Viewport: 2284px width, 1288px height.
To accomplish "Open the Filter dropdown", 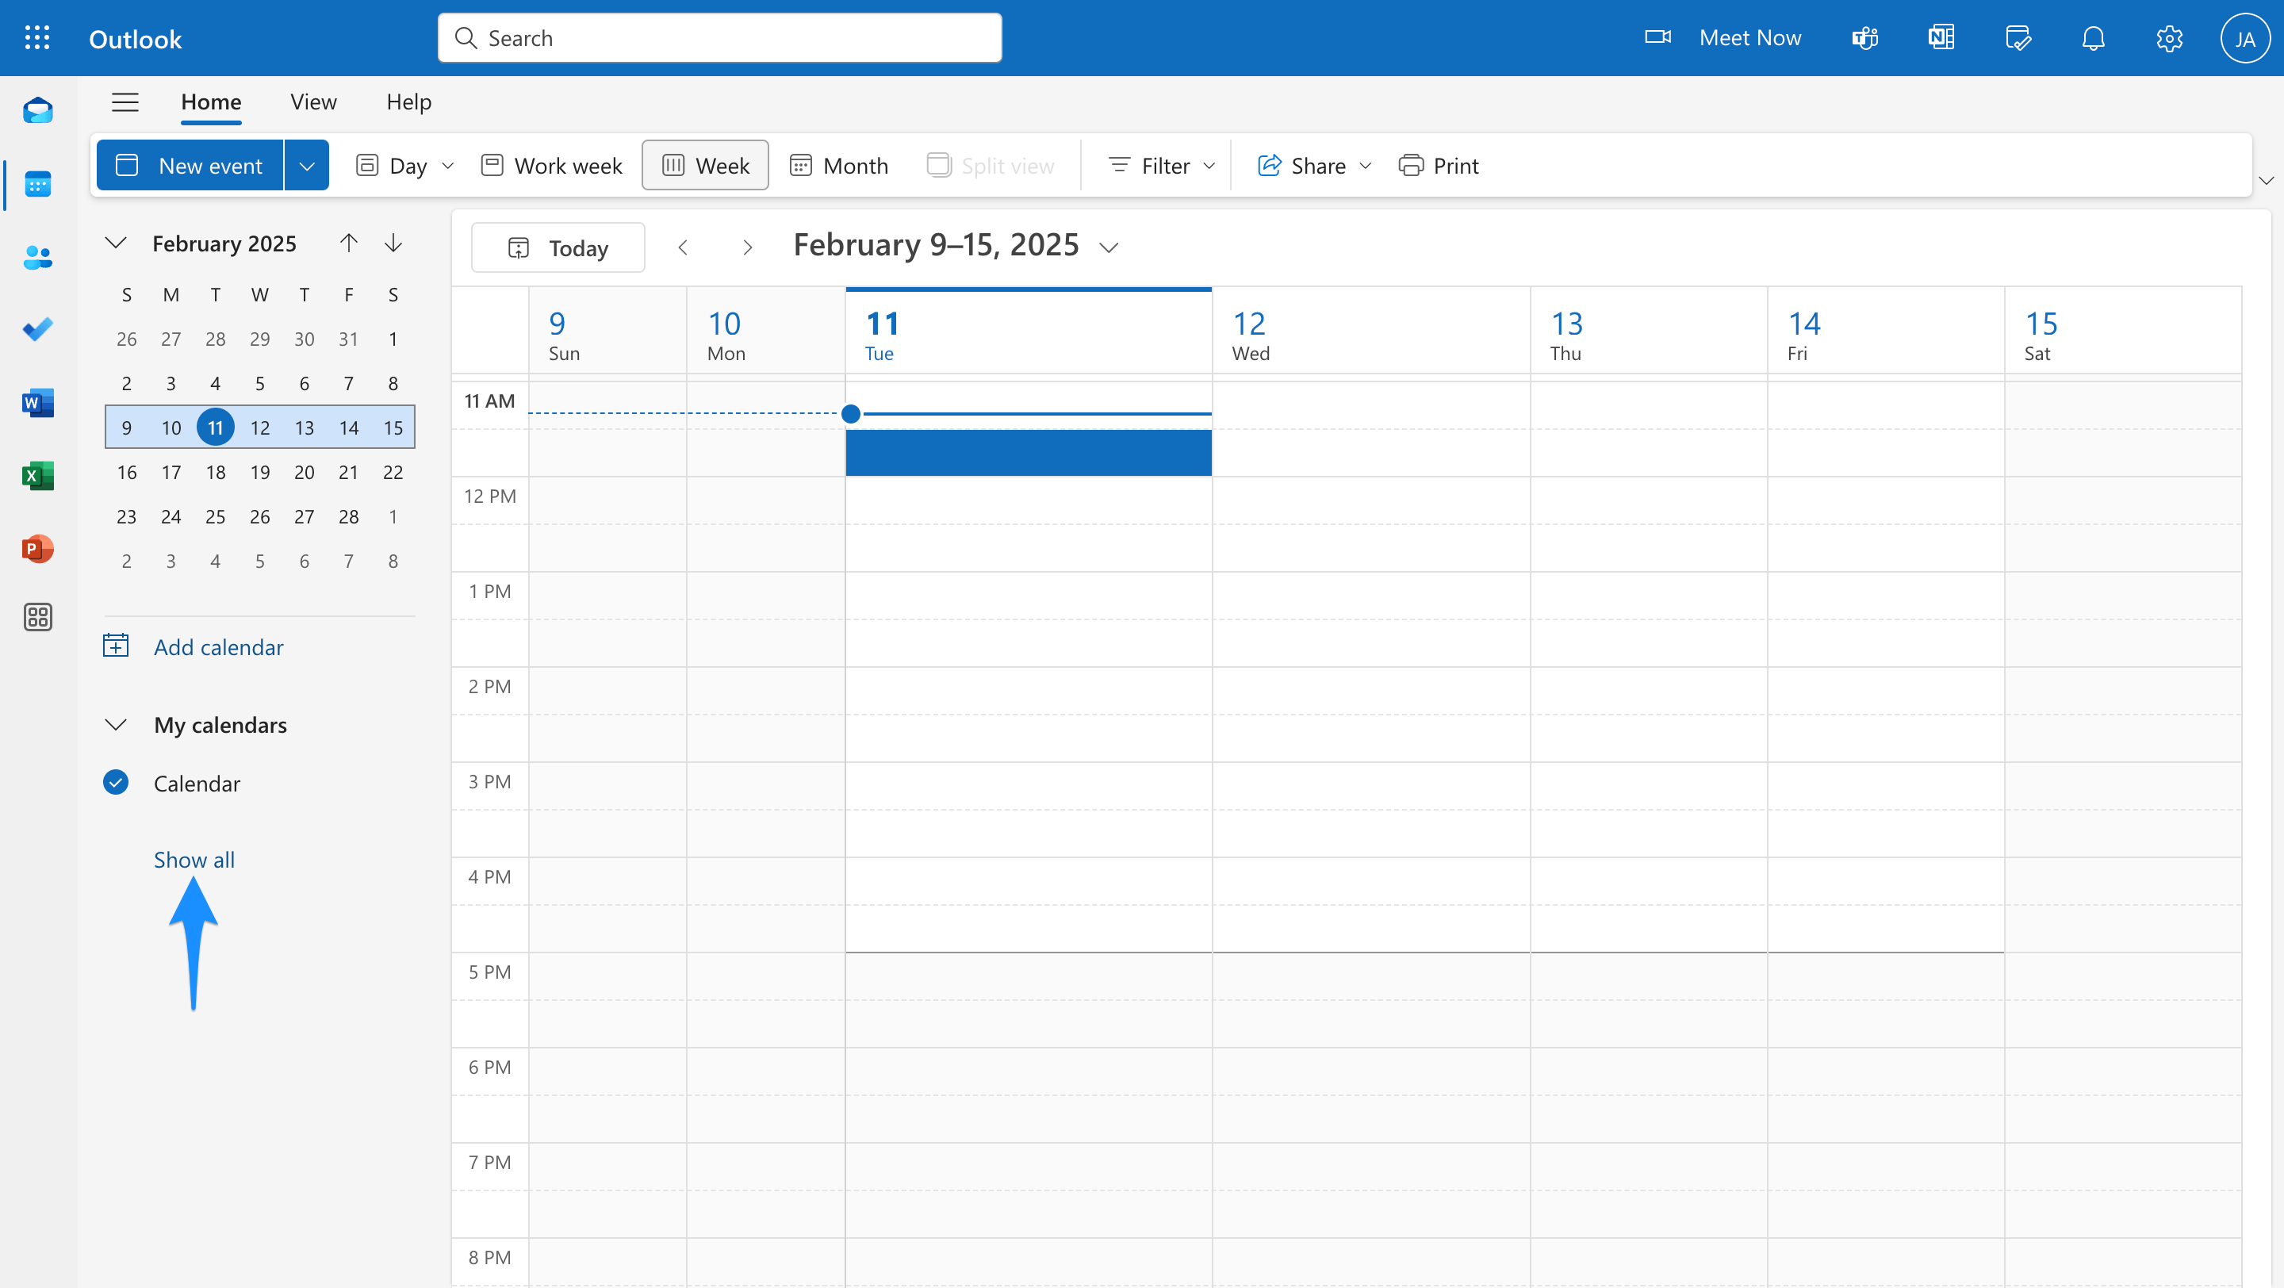I will click(x=1162, y=166).
